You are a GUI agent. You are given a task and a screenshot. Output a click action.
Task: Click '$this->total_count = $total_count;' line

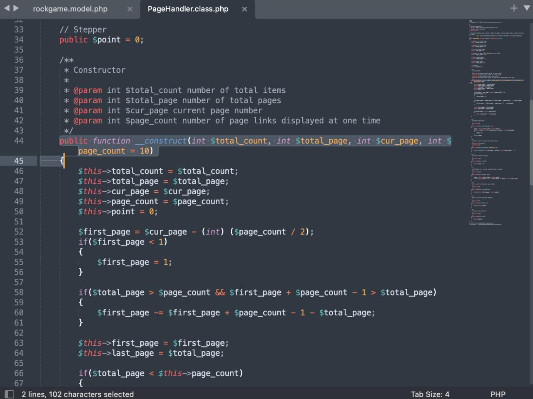point(158,171)
